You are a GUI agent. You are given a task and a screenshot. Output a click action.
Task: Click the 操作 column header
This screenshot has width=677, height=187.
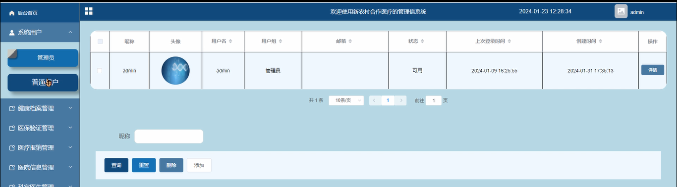(653, 42)
